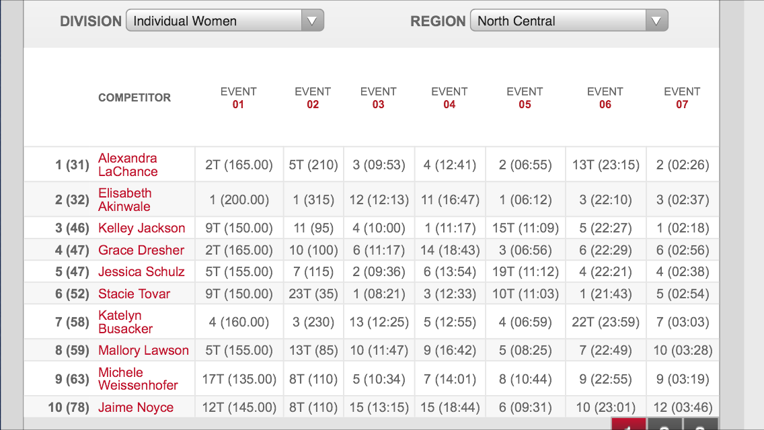Image resolution: width=764 pixels, height=430 pixels.
Task: Open Katelyn Busacker's profile
Action: point(126,322)
